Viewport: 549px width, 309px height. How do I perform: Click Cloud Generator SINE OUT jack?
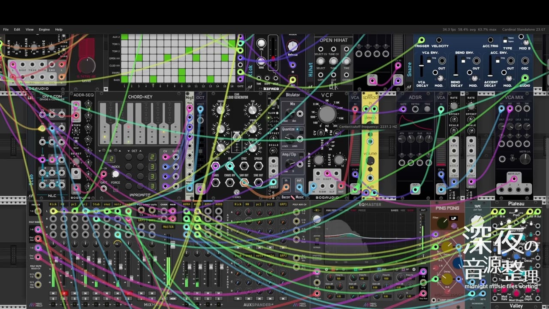258,182
